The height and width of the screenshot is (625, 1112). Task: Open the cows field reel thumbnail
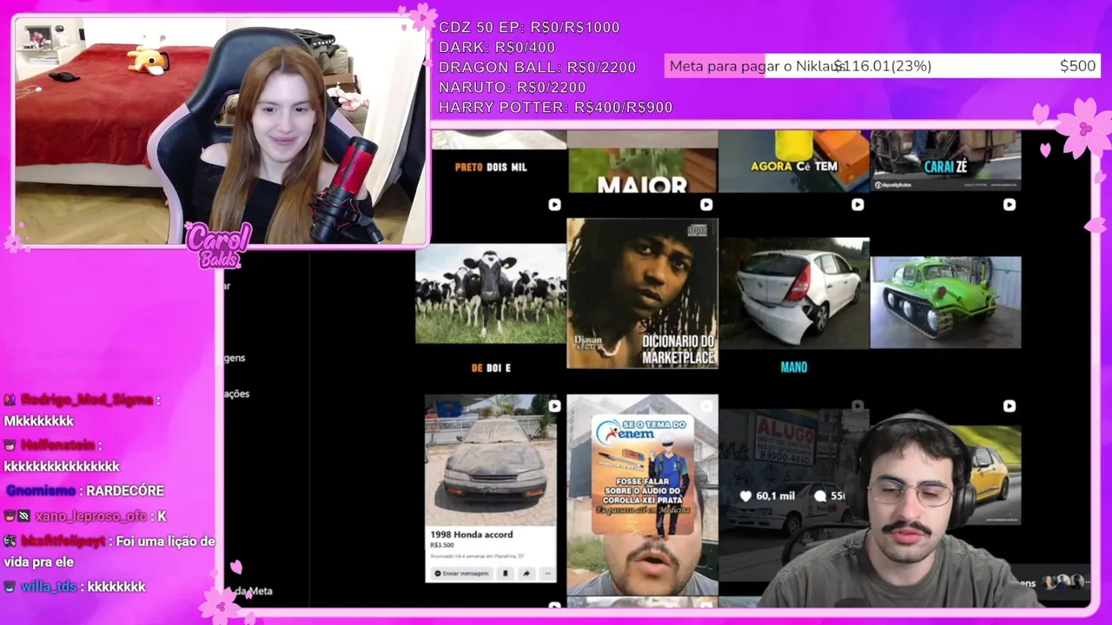point(491,293)
